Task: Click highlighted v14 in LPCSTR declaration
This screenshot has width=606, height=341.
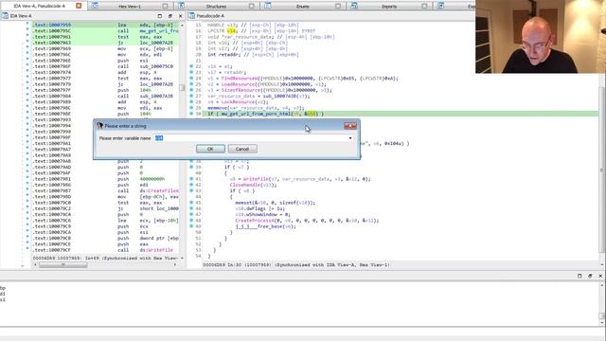Action: tap(231, 30)
